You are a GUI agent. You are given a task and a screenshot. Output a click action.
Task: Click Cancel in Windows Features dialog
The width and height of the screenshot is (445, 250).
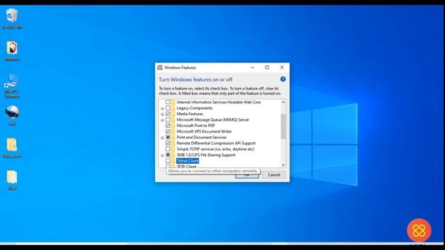coord(274,175)
